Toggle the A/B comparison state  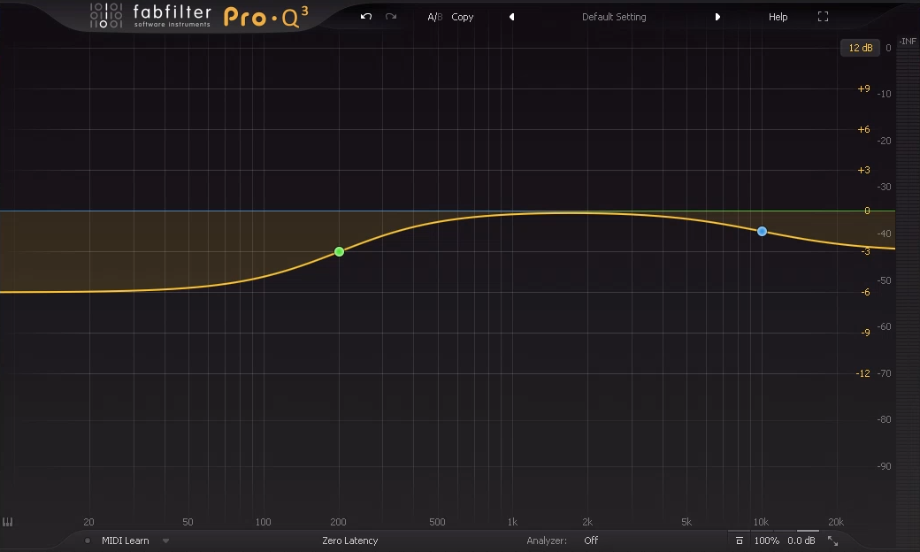point(434,17)
